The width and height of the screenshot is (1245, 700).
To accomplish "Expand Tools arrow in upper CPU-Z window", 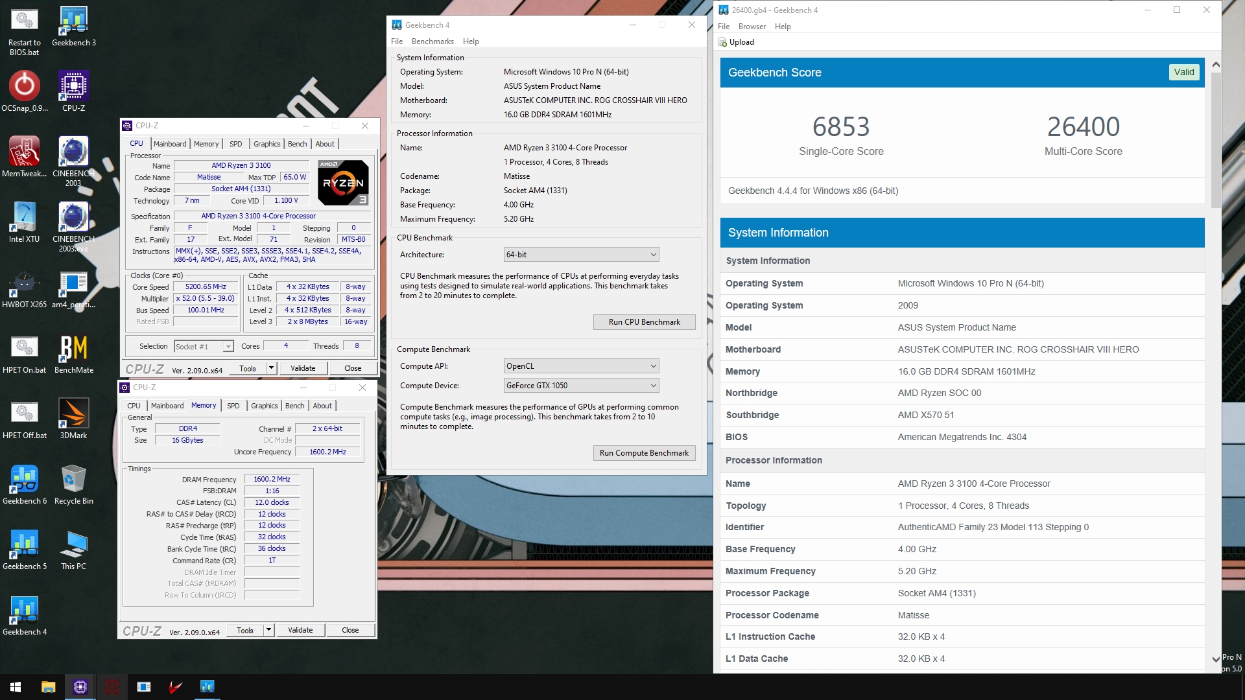I will [271, 368].
